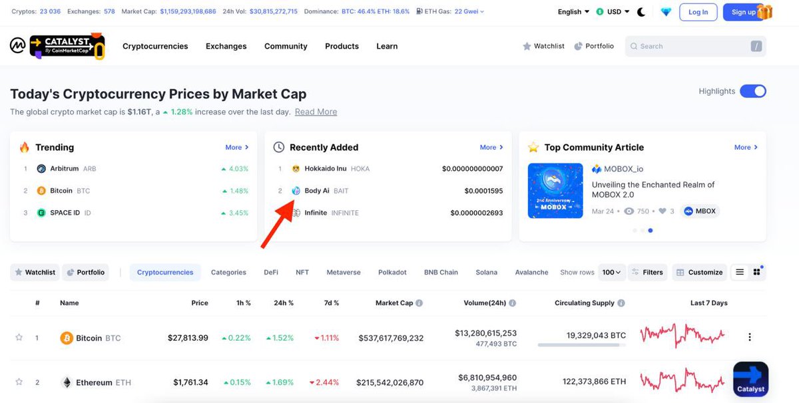The width and height of the screenshot is (799, 403).
Task: Click More in the Recently Added card
Action: [x=491, y=147]
